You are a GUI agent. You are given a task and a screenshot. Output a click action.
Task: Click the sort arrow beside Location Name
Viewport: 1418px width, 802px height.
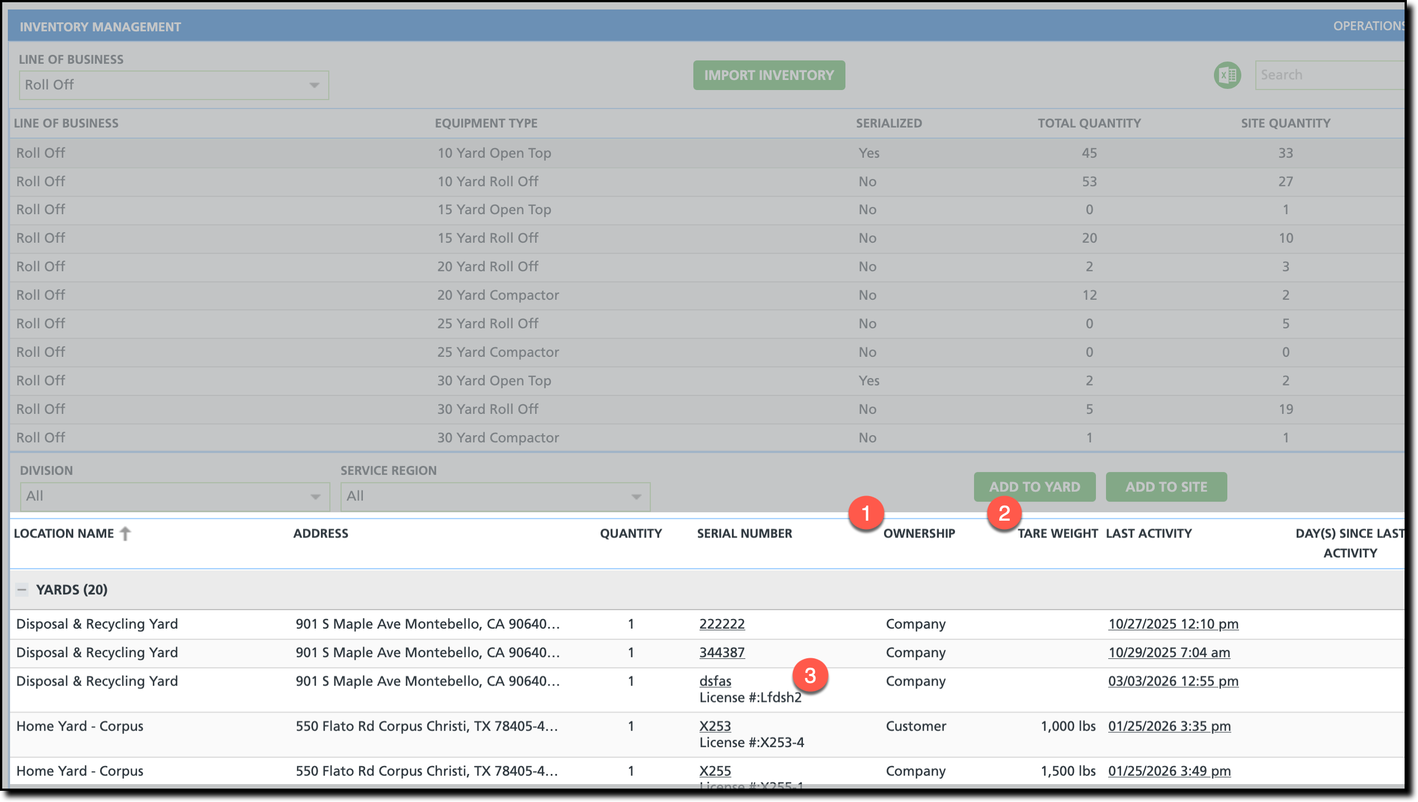click(x=125, y=534)
